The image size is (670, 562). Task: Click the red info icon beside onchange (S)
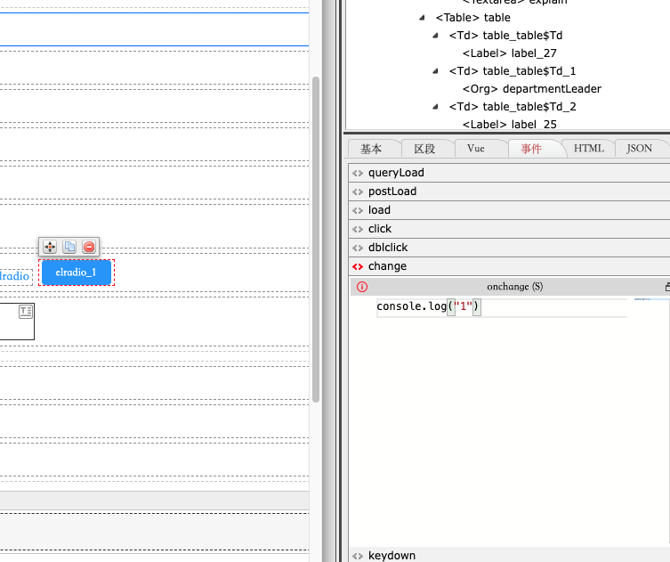click(x=361, y=287)
